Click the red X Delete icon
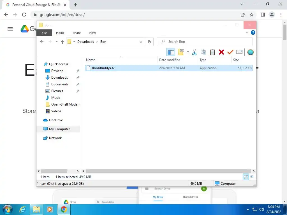 (x=221, y=52)
